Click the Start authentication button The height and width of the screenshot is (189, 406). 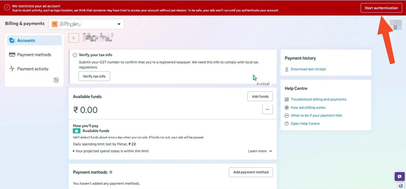coord(381,8)
